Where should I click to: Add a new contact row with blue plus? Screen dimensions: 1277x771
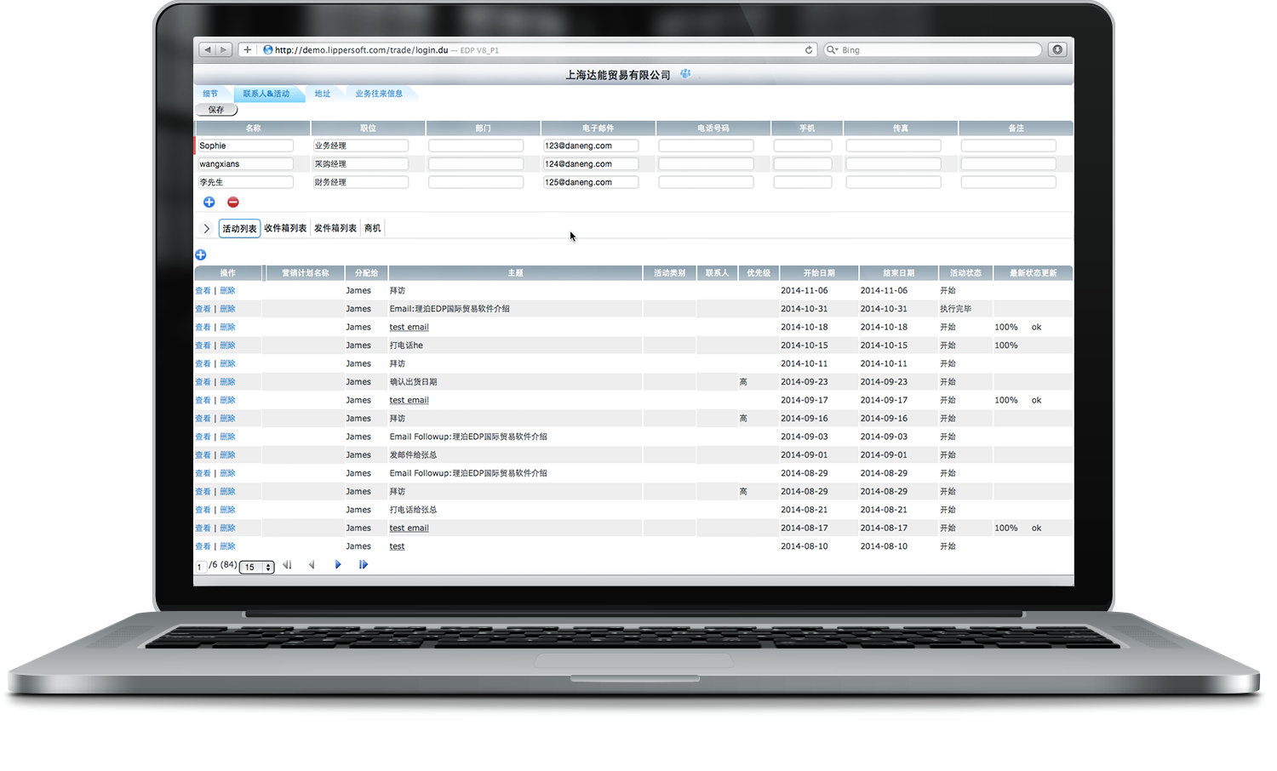[209, 202]
